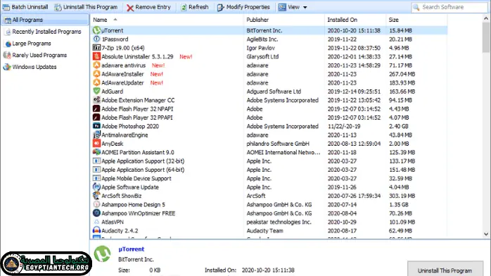This screenshot has height=276, width=491.
Task: Click publisher Glarysoft Ltd cell
Action: (262, 57)
